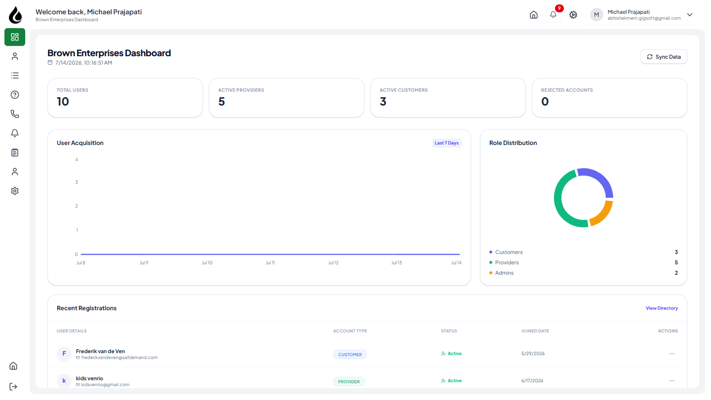Click the joined date 6/17/2026

[532, 381]
